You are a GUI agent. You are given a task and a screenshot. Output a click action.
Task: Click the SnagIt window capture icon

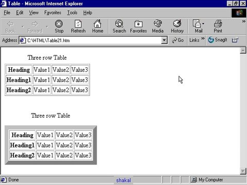click(235, 40)
